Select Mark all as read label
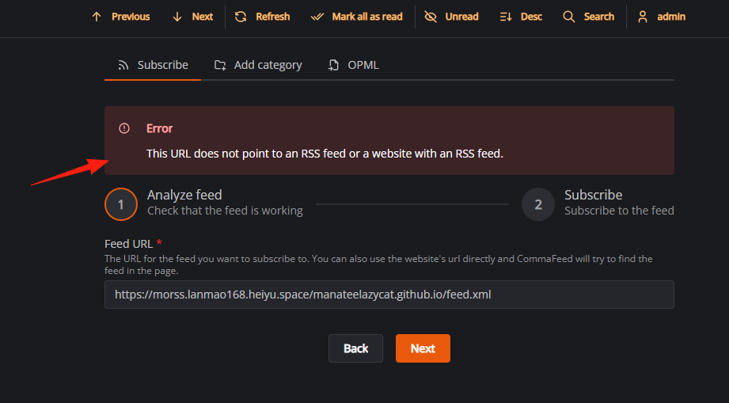The width and height of the screenshot is (729, 403). pyautogui.click(x=367, y=17)
